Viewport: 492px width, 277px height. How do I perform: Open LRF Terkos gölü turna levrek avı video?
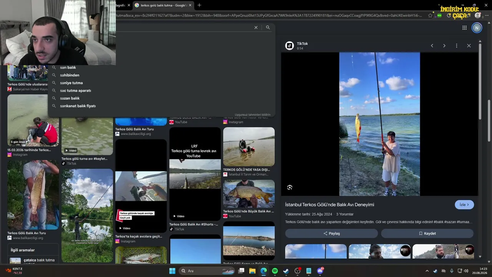[x=195, y=174]
